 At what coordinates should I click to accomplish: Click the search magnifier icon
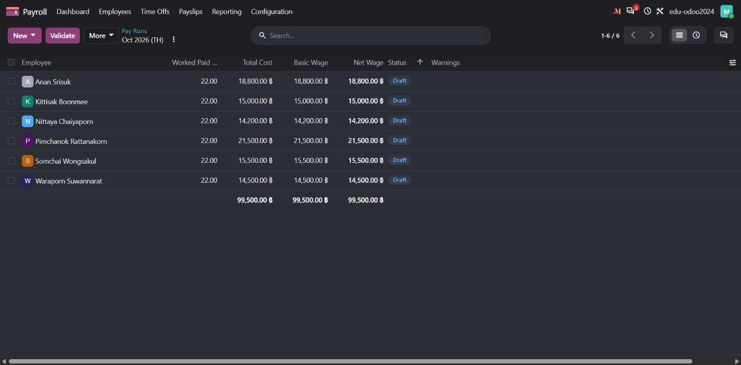click(262, 35)
